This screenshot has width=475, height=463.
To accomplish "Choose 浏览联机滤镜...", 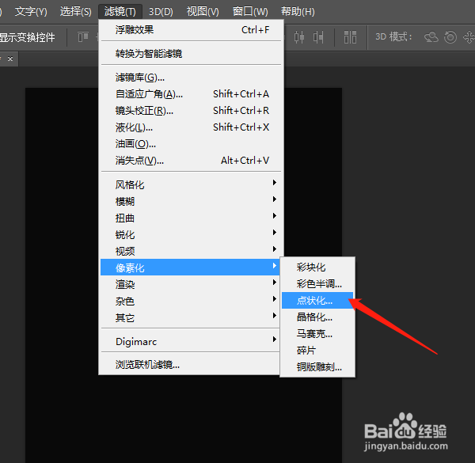I will point(190,365).
